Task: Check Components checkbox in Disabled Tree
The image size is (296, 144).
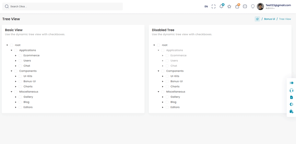Action: 163,71
